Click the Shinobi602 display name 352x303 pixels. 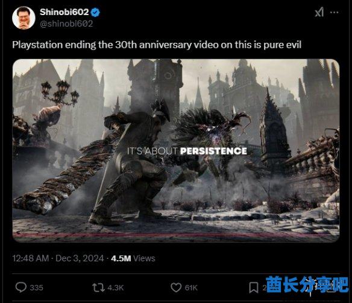(x=64, y=12)
